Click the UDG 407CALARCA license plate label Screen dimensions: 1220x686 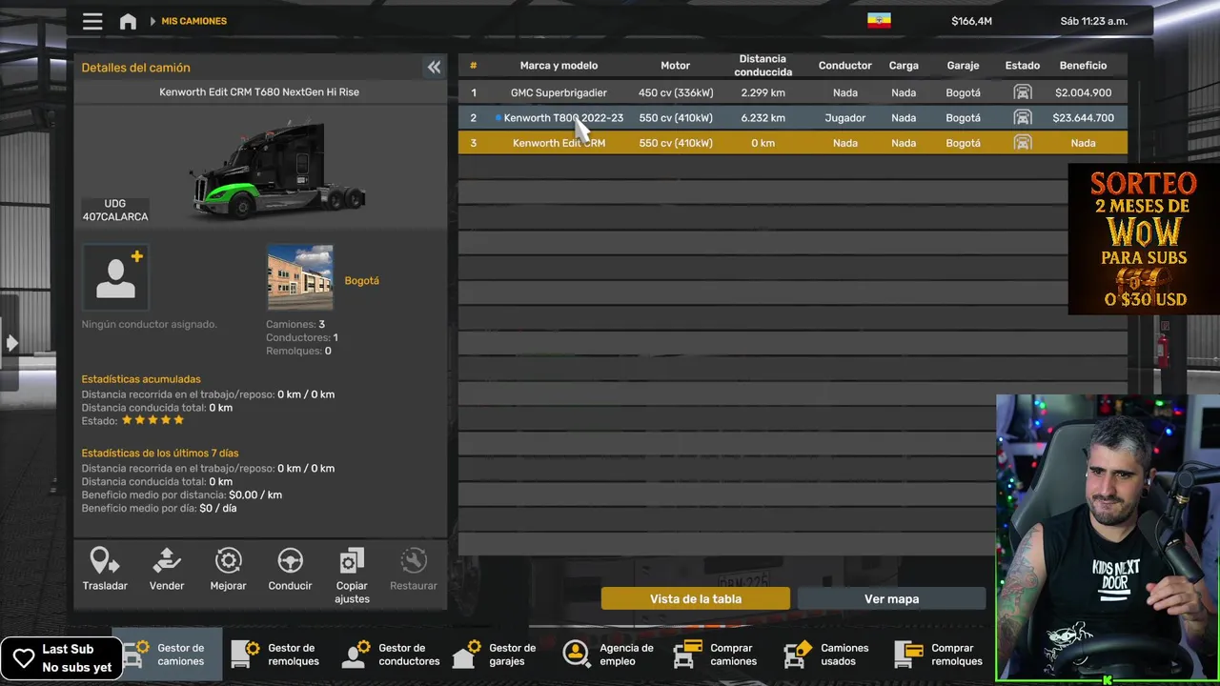coord(115,211)
